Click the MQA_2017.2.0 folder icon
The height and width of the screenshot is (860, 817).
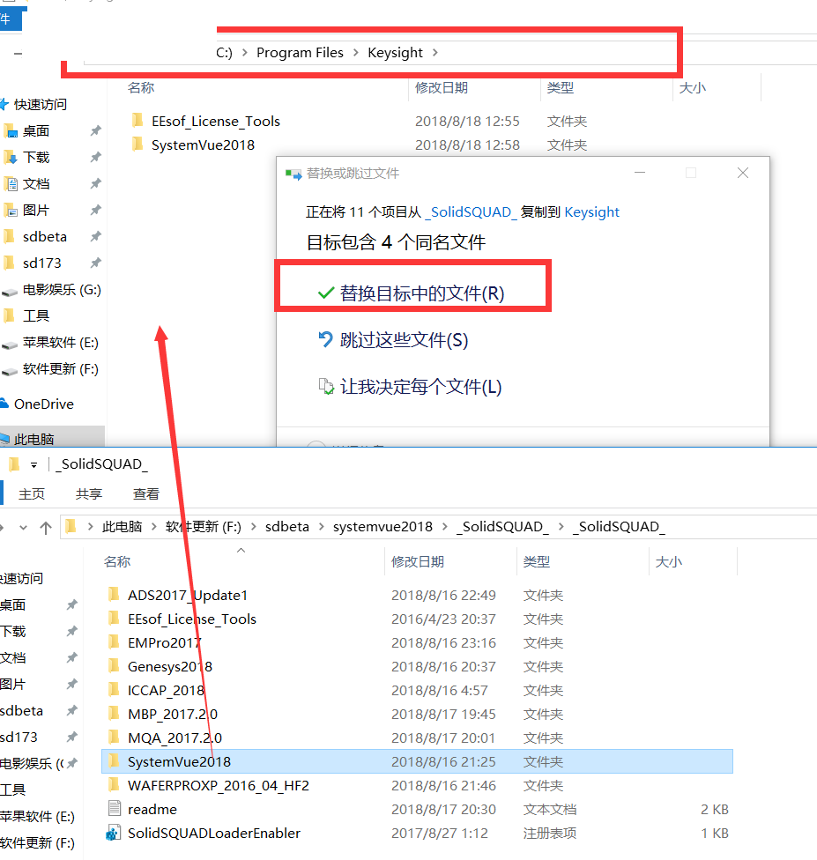(x=114, y=738)
